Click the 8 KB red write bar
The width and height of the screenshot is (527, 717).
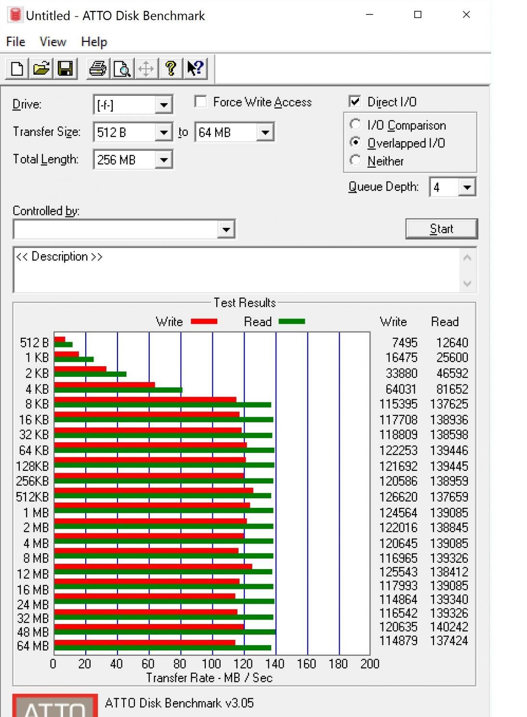(x=145, y=399)
